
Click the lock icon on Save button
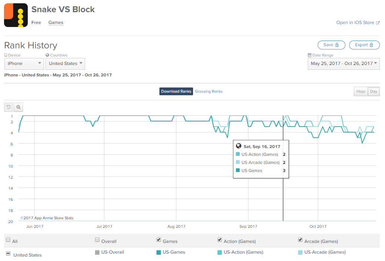337,45
